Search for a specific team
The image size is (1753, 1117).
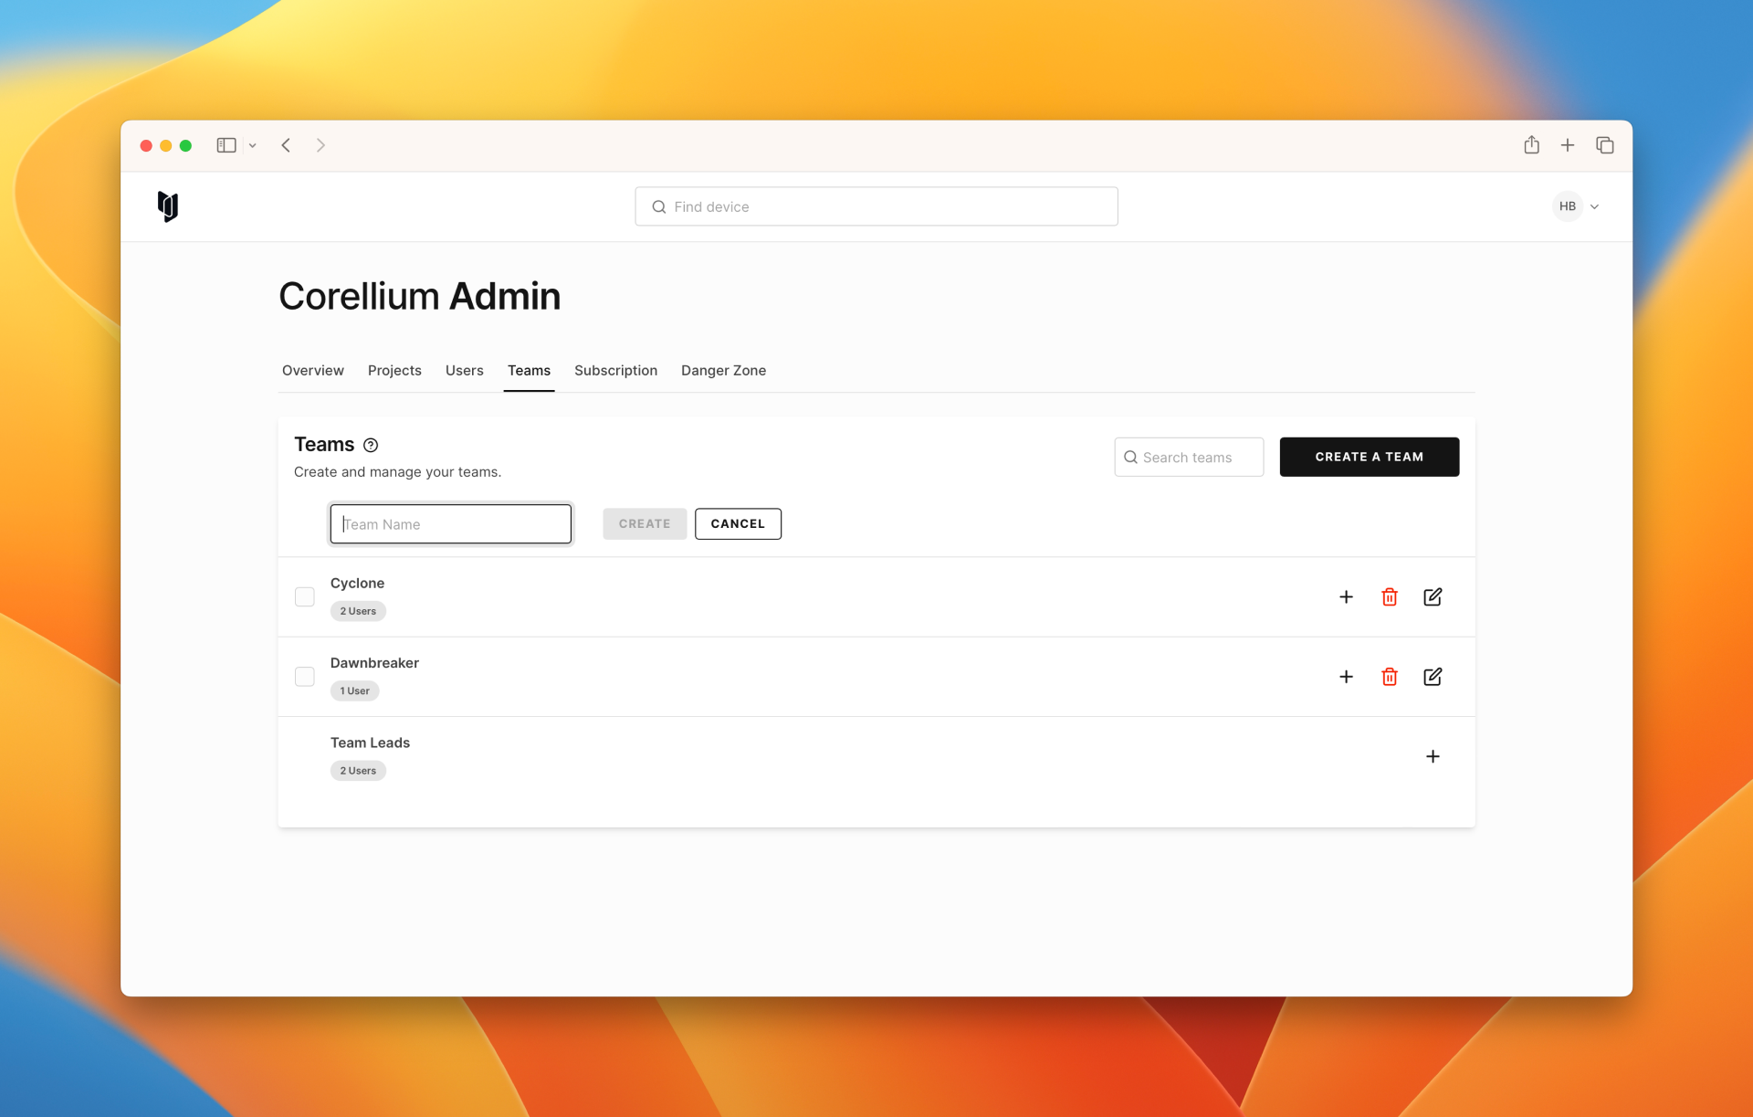1188,457
